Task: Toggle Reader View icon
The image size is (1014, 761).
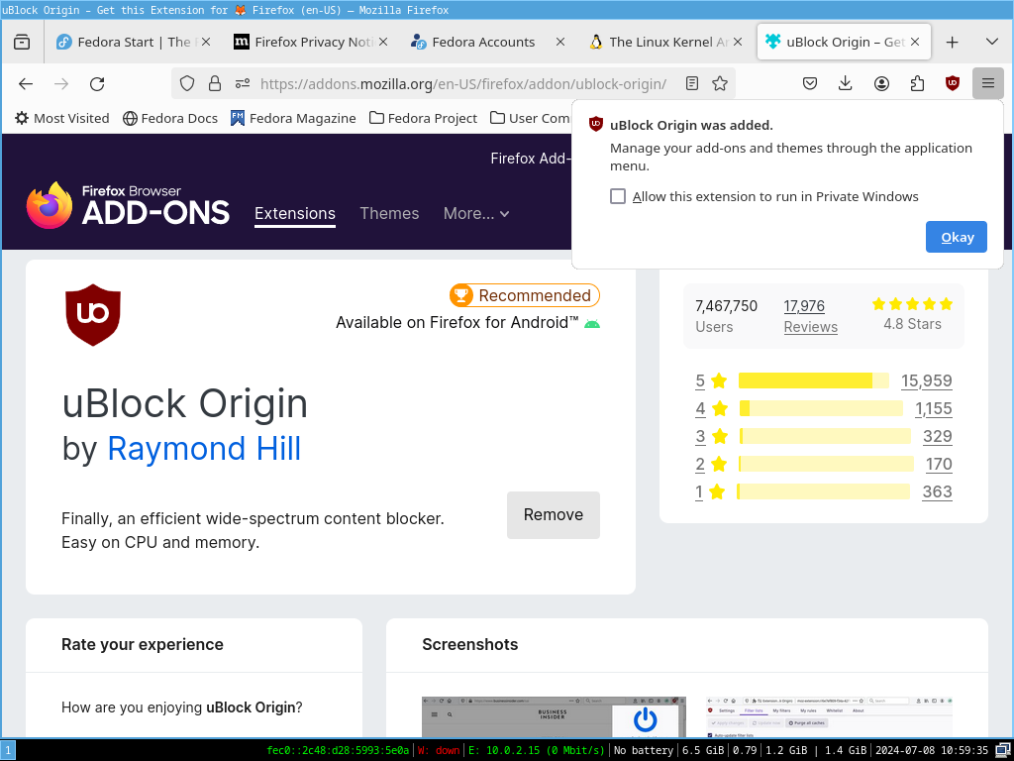Action: [x=692, y=83]
